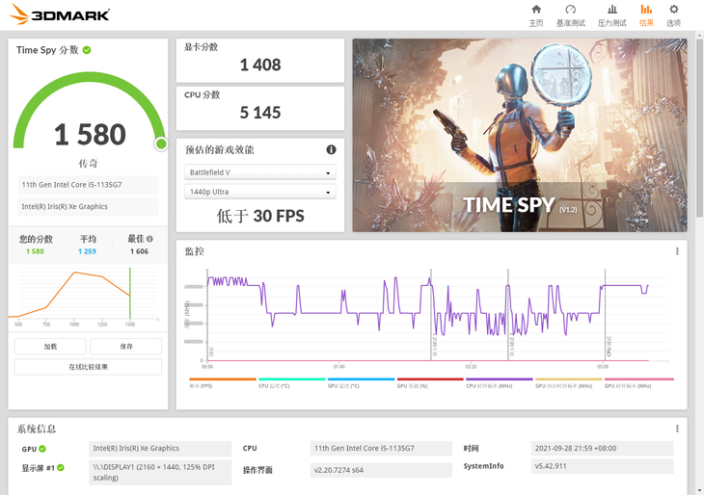Viewport: 704px width, 495px height.
Task: Click the scrollbar up arrow
Action: click(x=700, y=35)
